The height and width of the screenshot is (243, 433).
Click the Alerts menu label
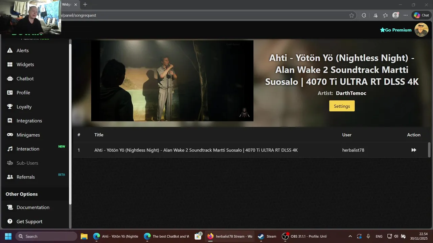pos(23,50)
